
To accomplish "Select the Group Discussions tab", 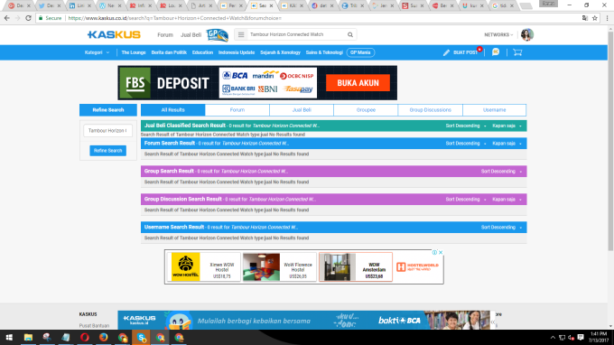I will [x=430, y=110].
